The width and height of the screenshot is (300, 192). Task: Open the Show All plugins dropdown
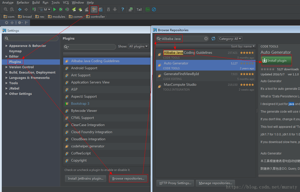138,46
